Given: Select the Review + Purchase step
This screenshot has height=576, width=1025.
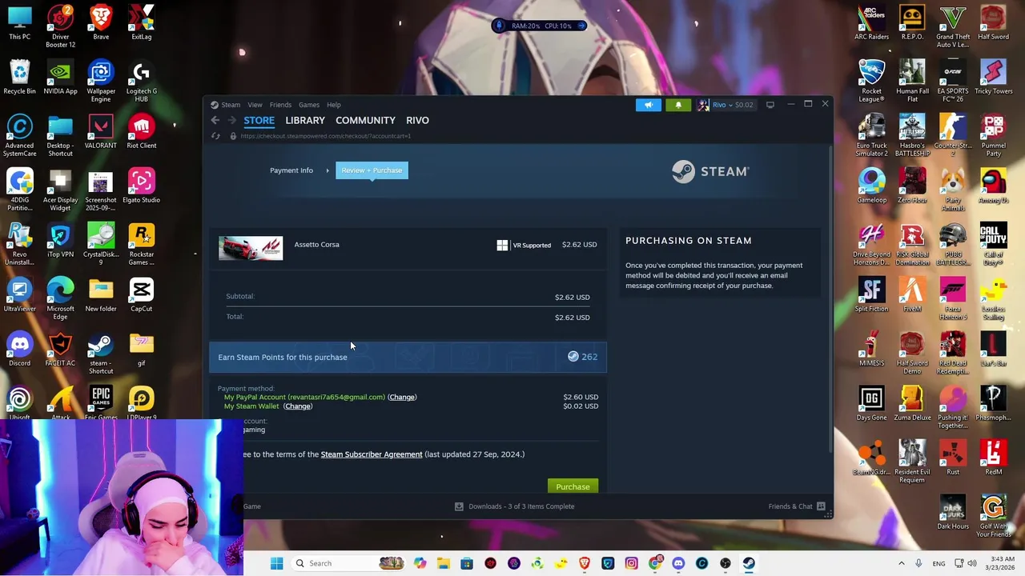Looking at the screenshot, I should coord(372,170).
